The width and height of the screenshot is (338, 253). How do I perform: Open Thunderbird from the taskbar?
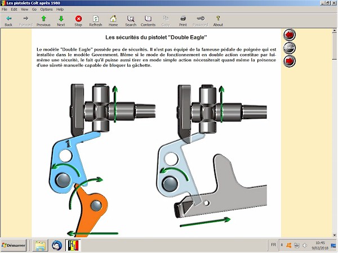click(57, 246)
